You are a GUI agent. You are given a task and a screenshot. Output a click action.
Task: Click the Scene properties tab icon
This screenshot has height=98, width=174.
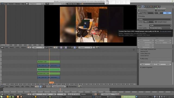[x=147, y=7]
